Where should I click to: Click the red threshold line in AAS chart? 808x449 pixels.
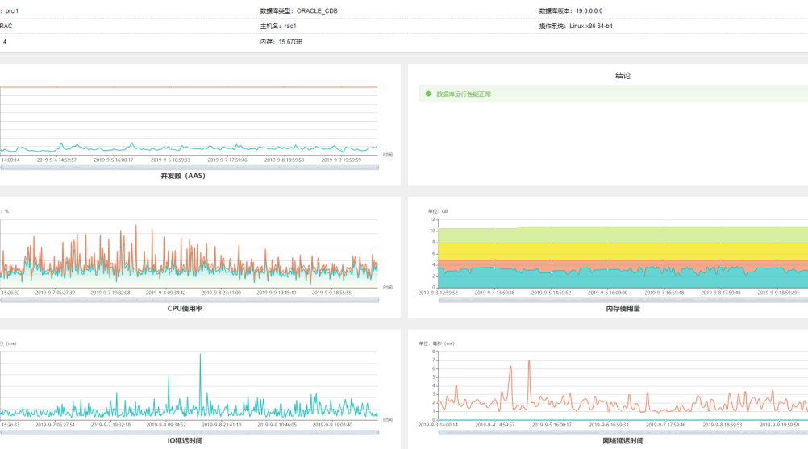(188, 87)
